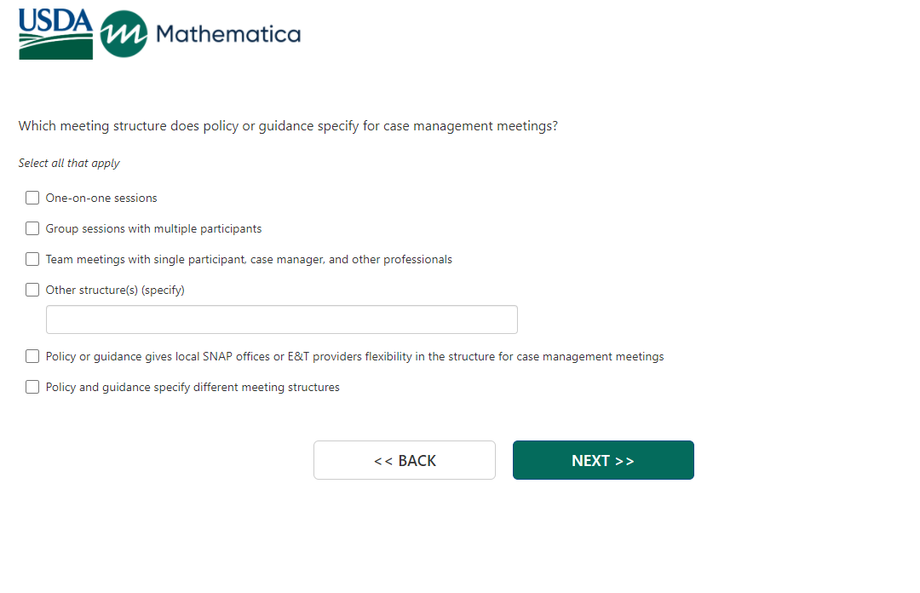Tick the One-on-one sessions checkbox box
This screenshot has width=920, height=593.
click(x=32, y=198)
